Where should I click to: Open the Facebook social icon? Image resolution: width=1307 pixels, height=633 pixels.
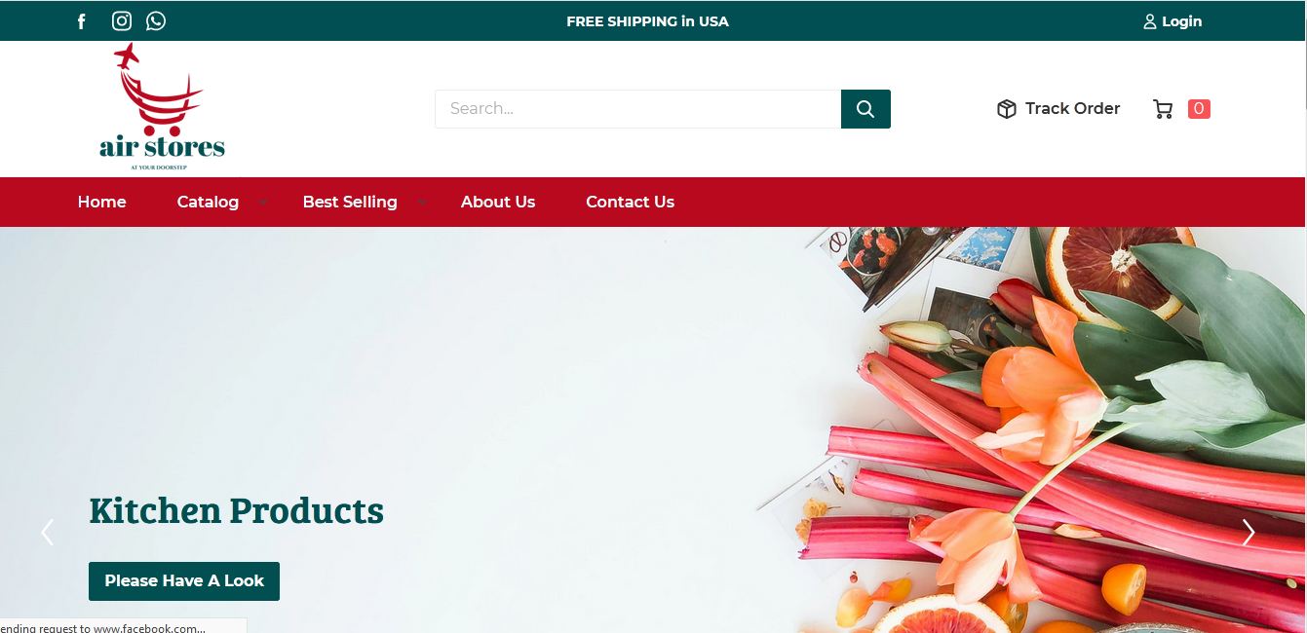click(x=82, y=21)
